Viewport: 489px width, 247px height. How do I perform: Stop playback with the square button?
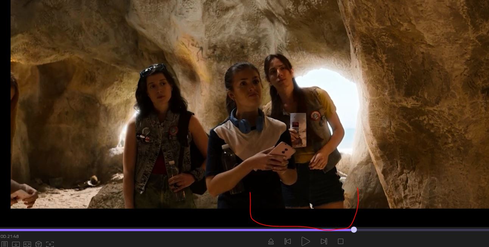point(341,241)
